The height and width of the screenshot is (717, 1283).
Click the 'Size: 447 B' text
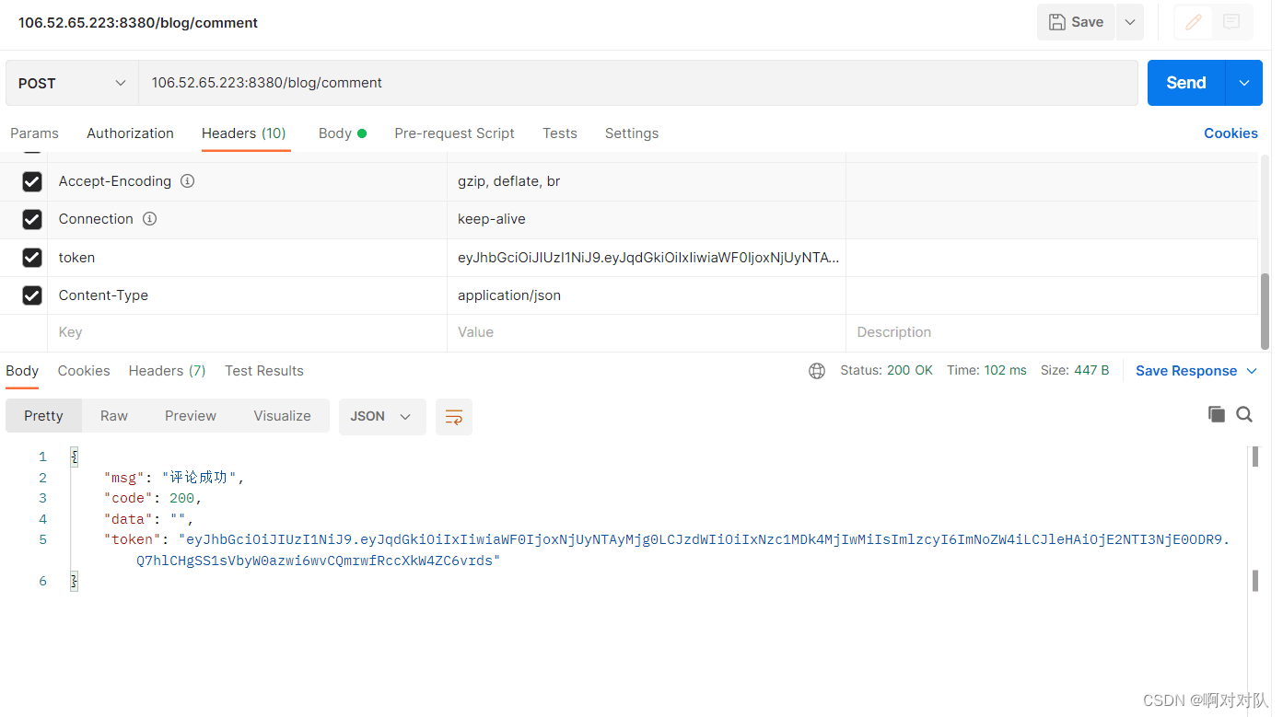tap(1075, 371)
